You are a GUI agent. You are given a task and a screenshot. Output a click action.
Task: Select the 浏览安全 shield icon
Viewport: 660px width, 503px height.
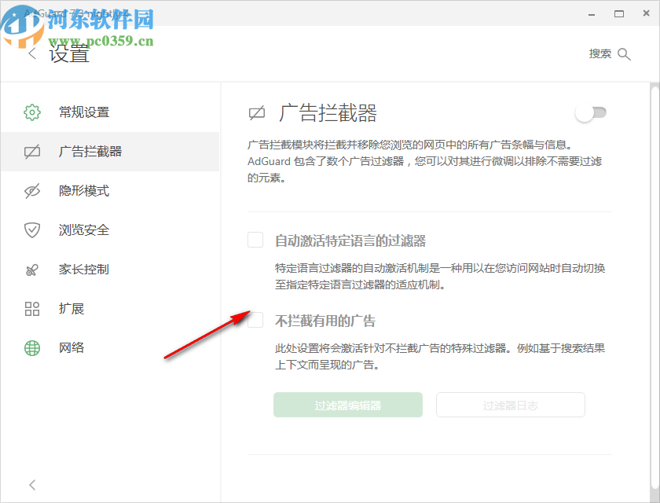coord(31,229)
